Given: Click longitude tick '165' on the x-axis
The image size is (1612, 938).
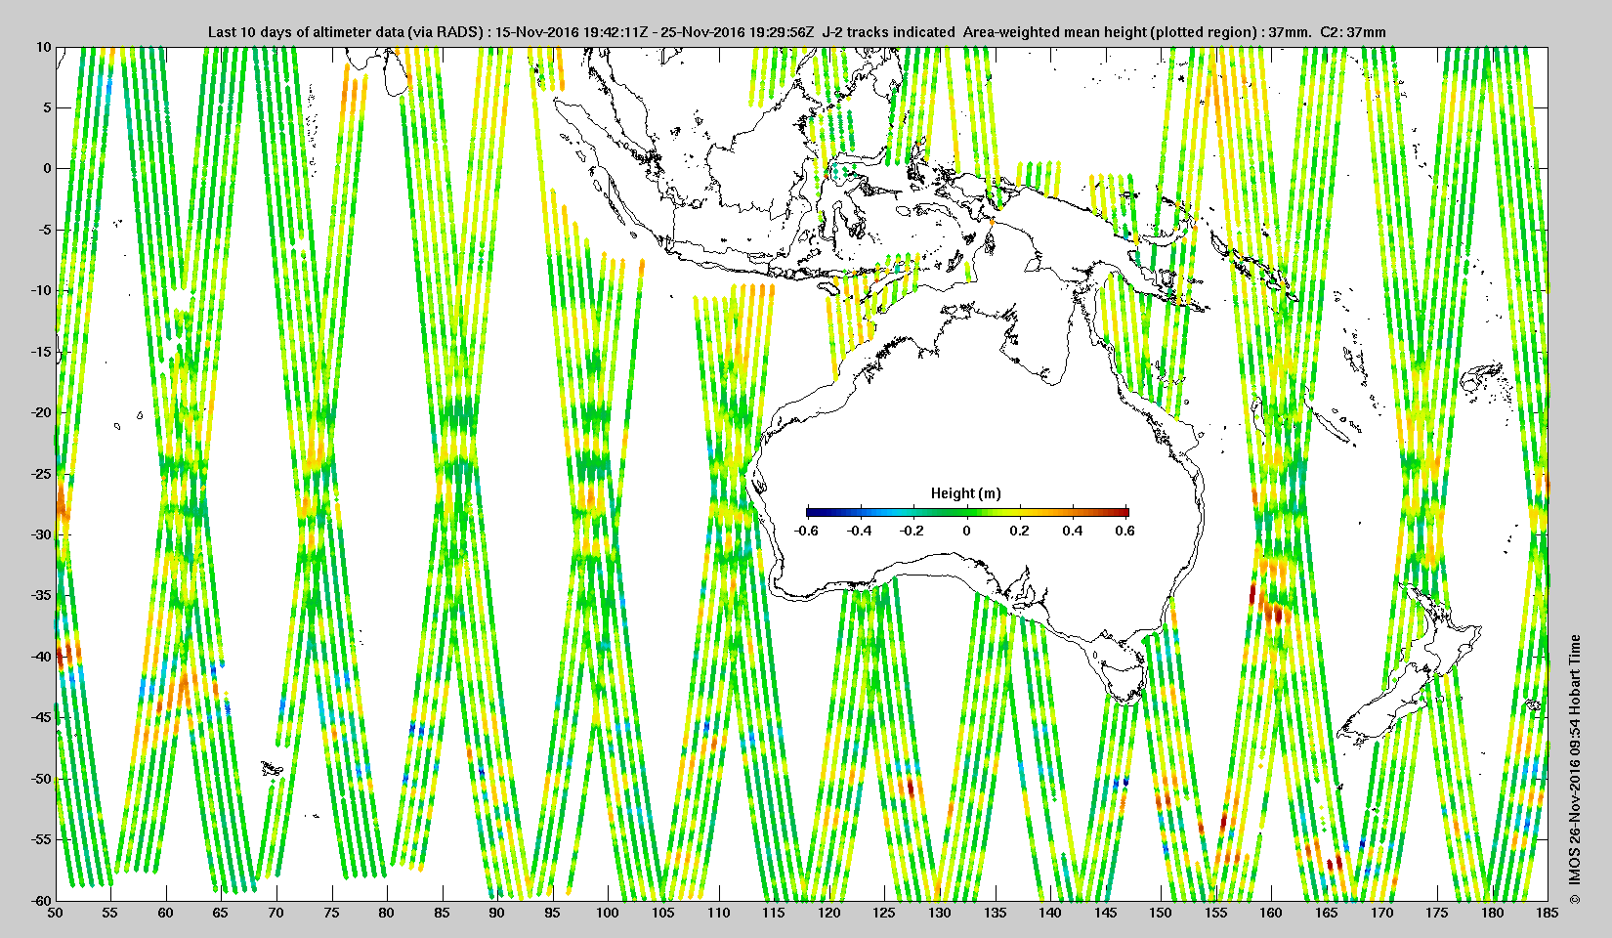Looking at the screenshot, I should (x=1326, y=914).
